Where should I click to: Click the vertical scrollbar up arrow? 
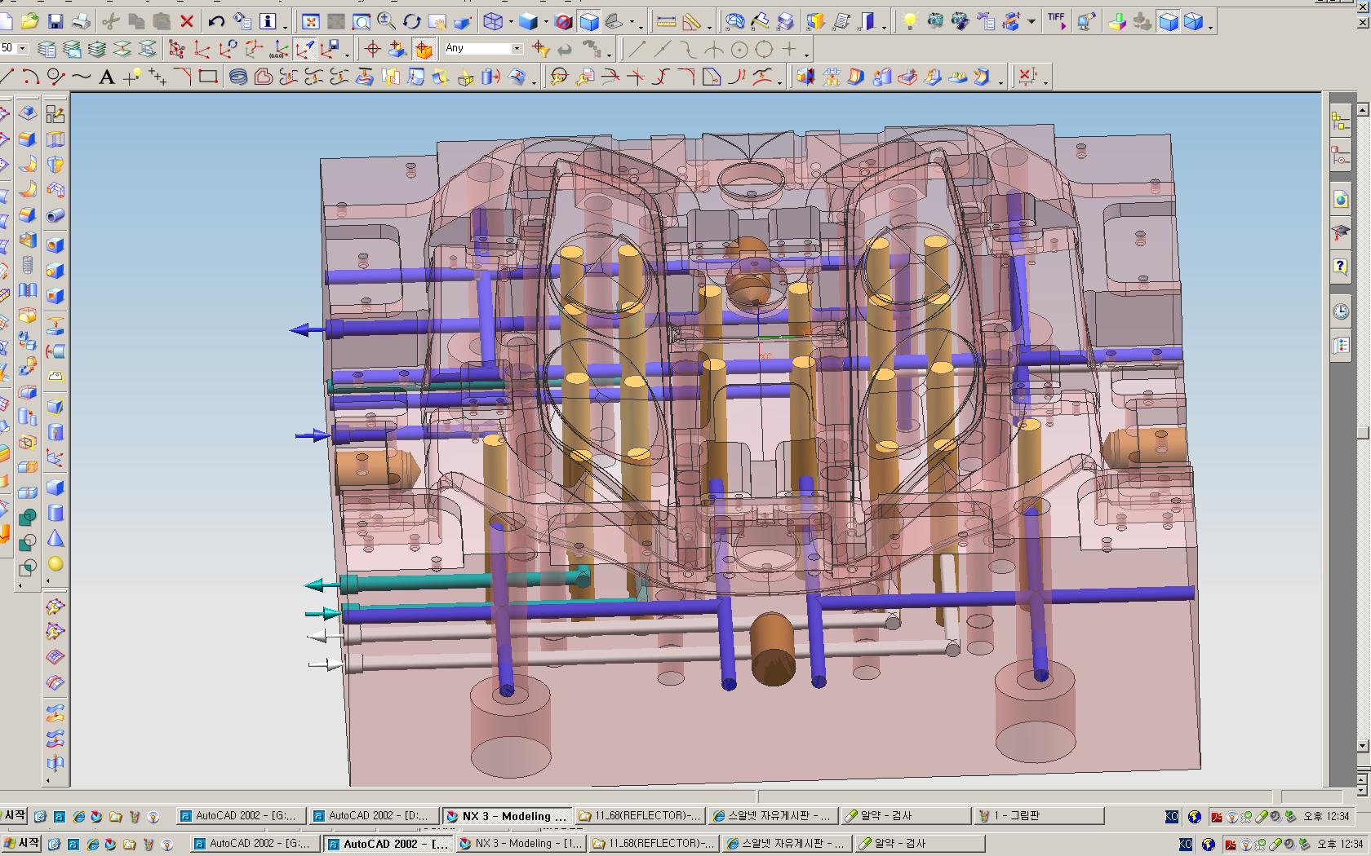[1362, 108]
